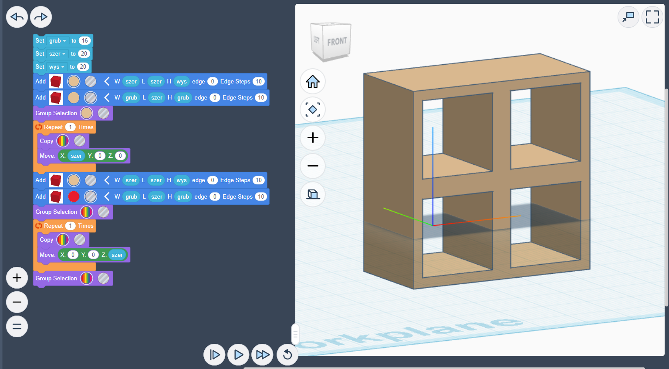Zoom in the 3D viewport
This screenshot has width=669, height=369.
[313, 138]
